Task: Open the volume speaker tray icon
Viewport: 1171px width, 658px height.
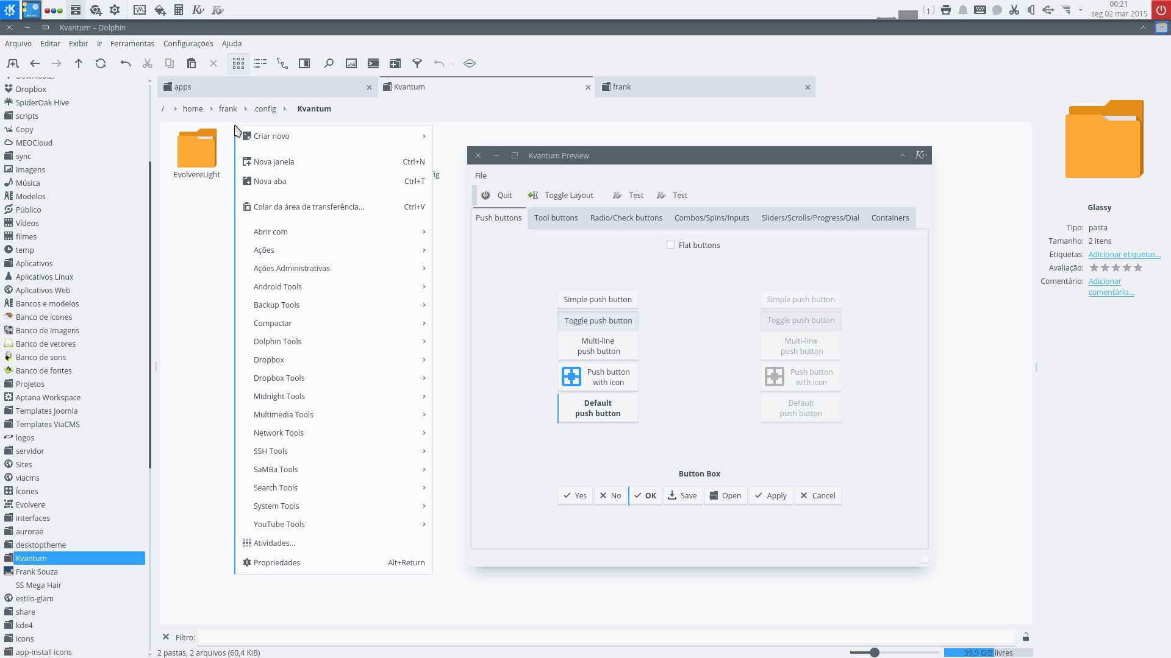Action: pos(1031,10)
